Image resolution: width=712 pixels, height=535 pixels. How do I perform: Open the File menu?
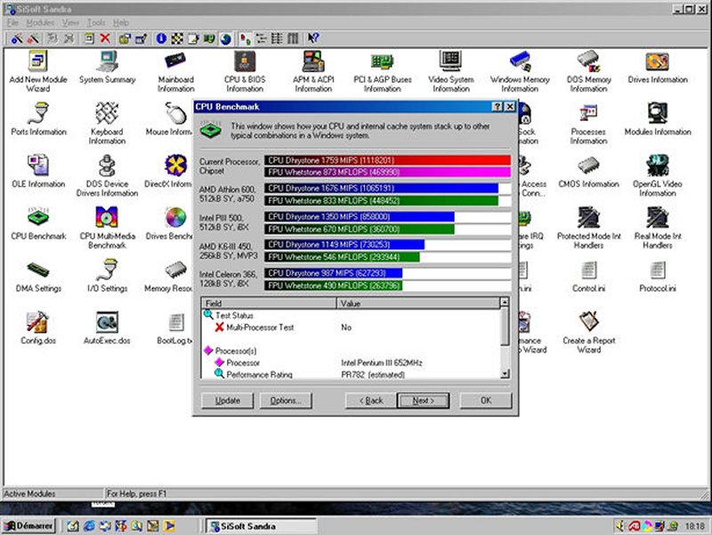coord(12,22)
